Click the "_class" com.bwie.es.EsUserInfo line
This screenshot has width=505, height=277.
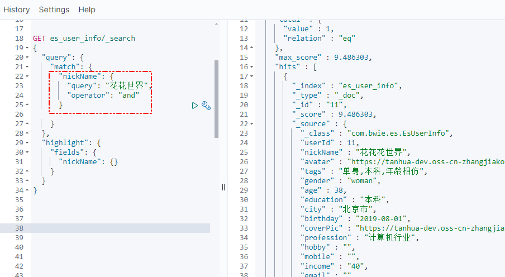pos(377,133)
